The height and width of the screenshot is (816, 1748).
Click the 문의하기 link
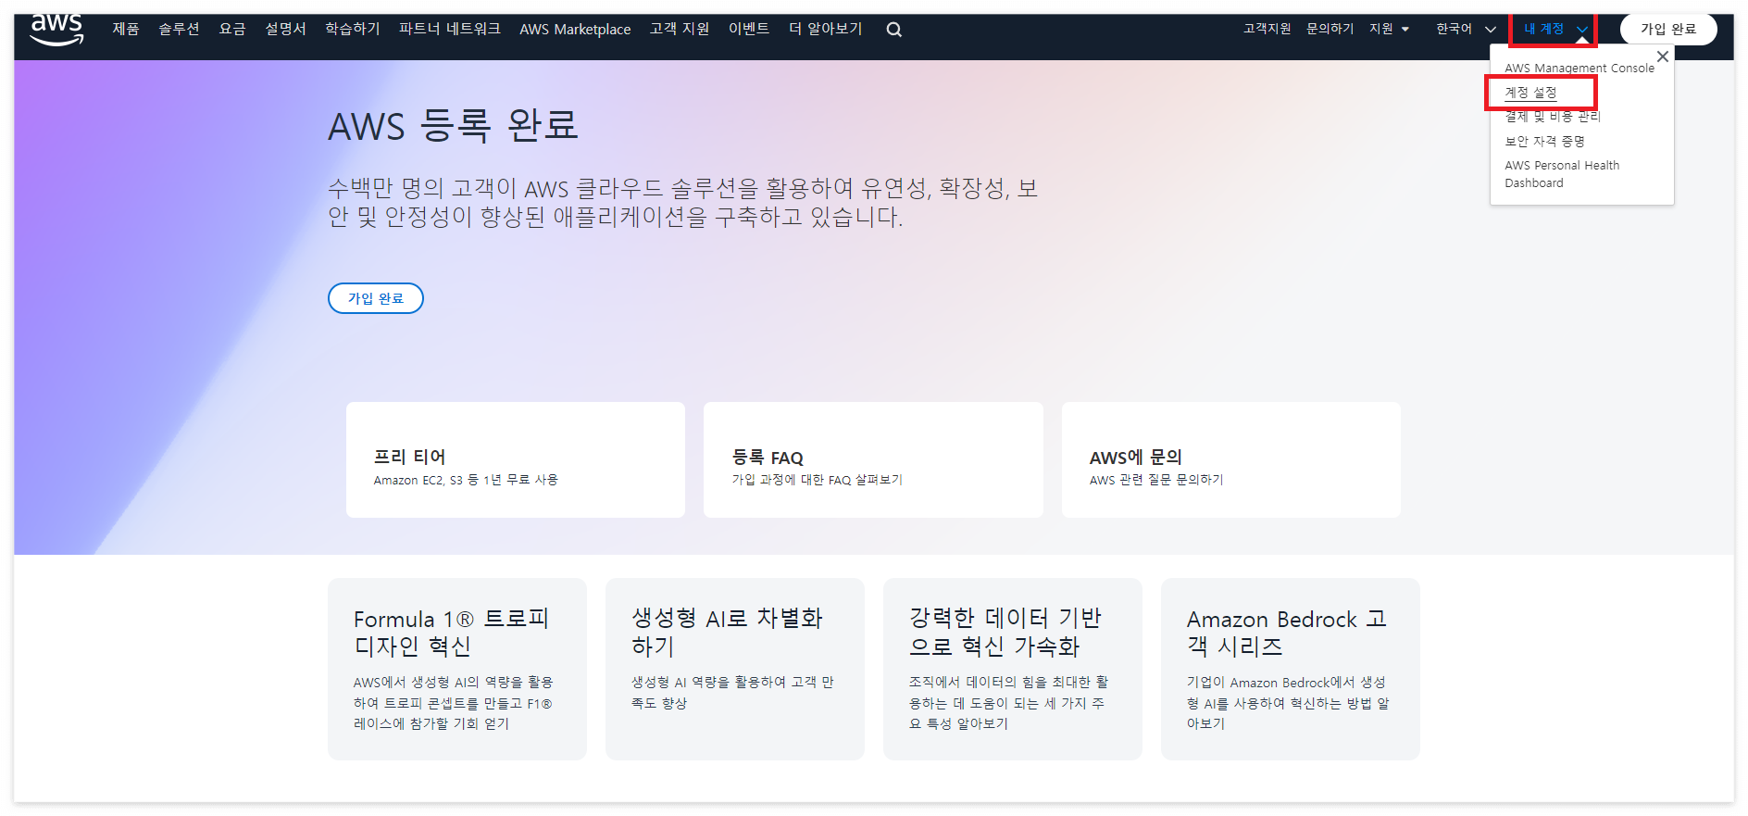coord(1330,29)
